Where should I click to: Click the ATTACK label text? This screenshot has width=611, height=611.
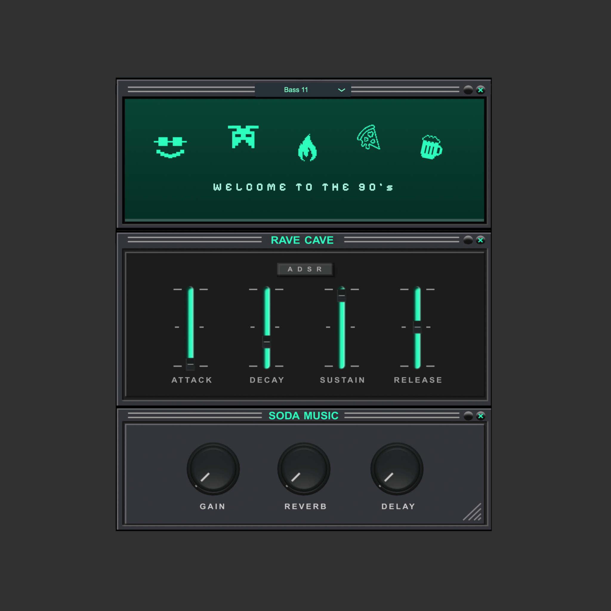[191, 380]
